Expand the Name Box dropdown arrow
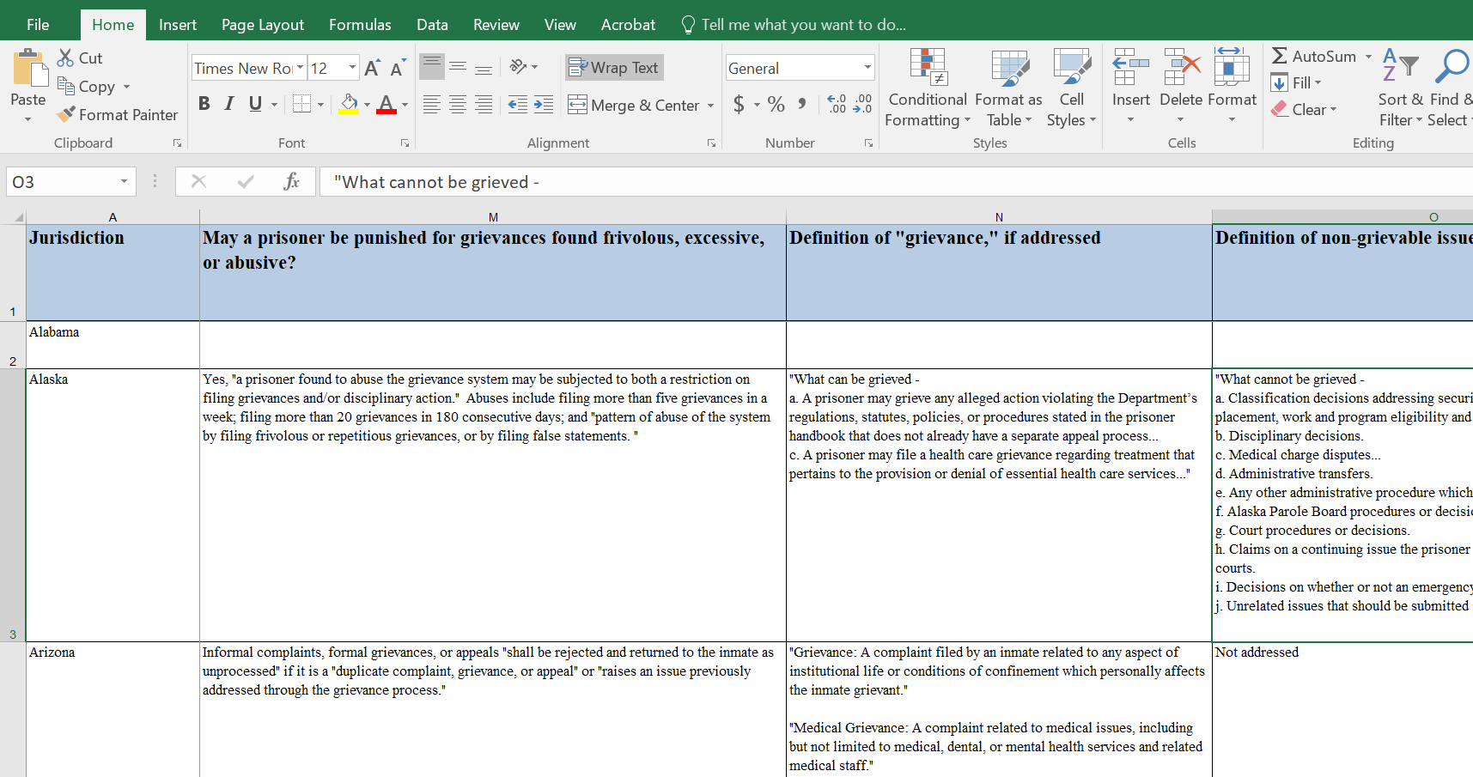The width and height of the screenshot is (1473, 777). point(124,181)
